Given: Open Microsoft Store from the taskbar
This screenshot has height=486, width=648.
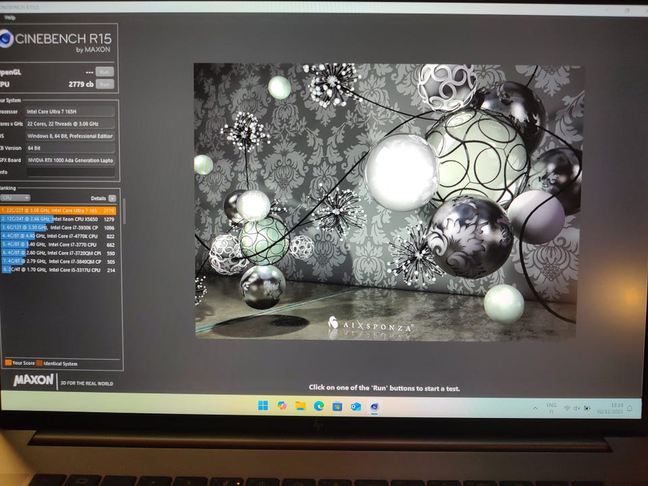Looking at the screenshot, I should pos(337,406).
